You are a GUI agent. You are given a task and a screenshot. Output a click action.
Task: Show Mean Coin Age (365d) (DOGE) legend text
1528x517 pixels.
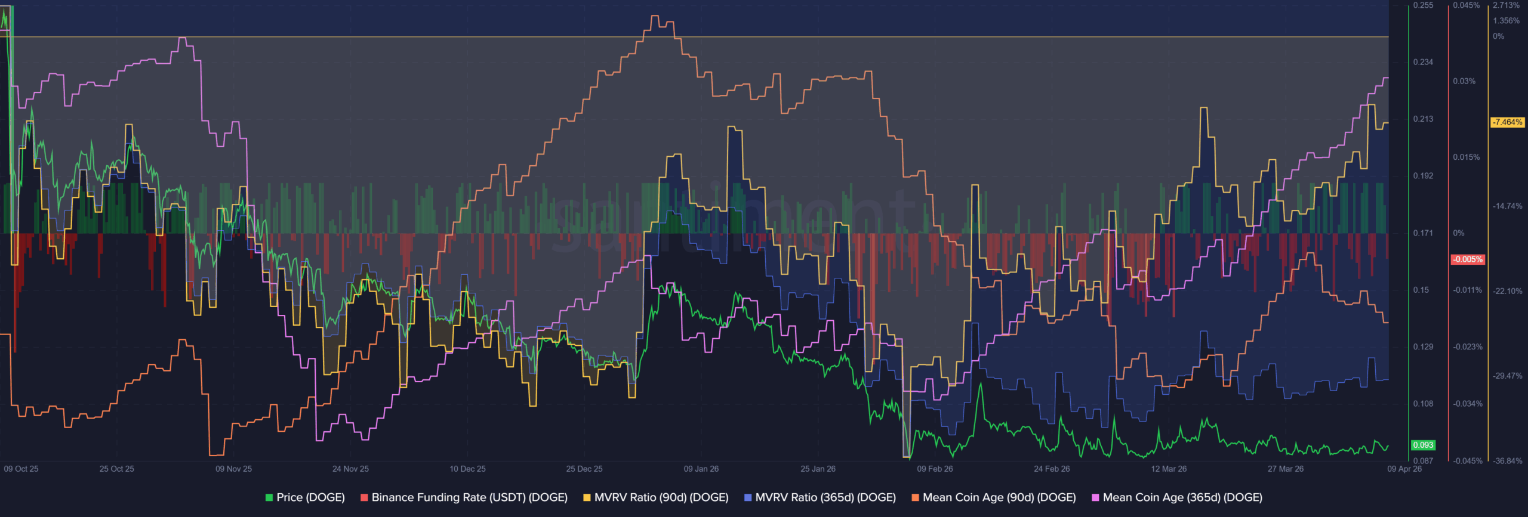click(1182, 497)
